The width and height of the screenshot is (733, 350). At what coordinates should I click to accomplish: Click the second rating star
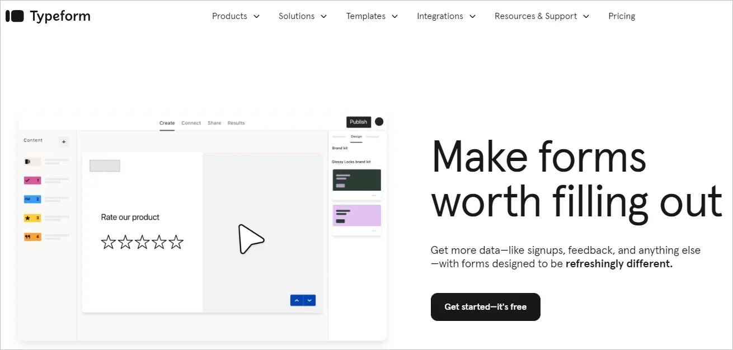[x=125, y=242]
